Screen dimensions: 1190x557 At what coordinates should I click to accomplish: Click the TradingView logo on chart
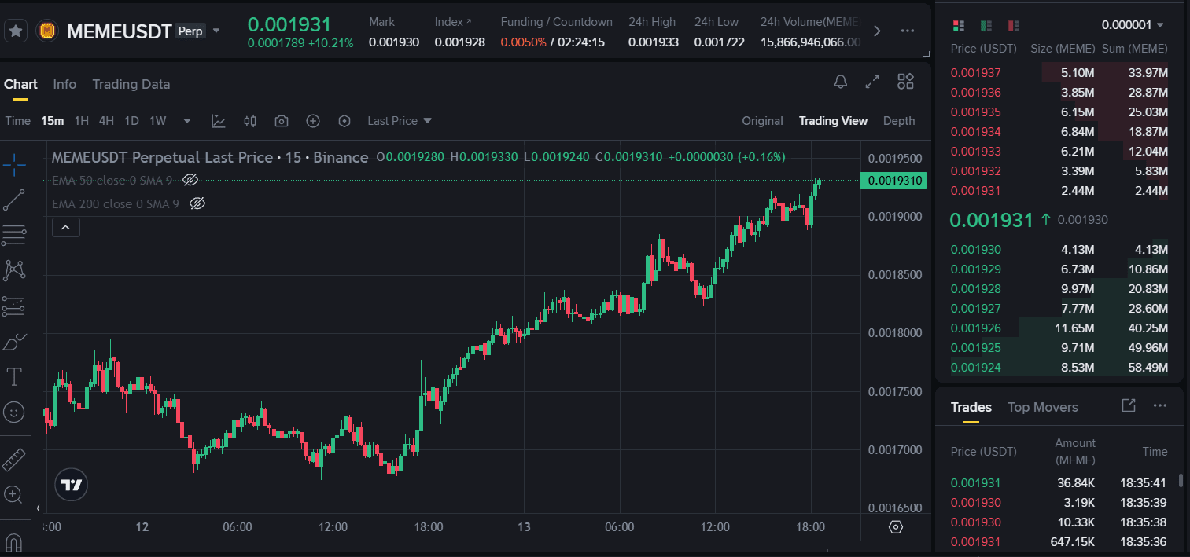coord(71,485)
